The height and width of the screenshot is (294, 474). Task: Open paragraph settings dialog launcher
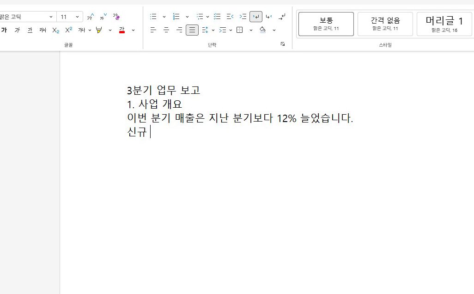[x=283, y=44]
